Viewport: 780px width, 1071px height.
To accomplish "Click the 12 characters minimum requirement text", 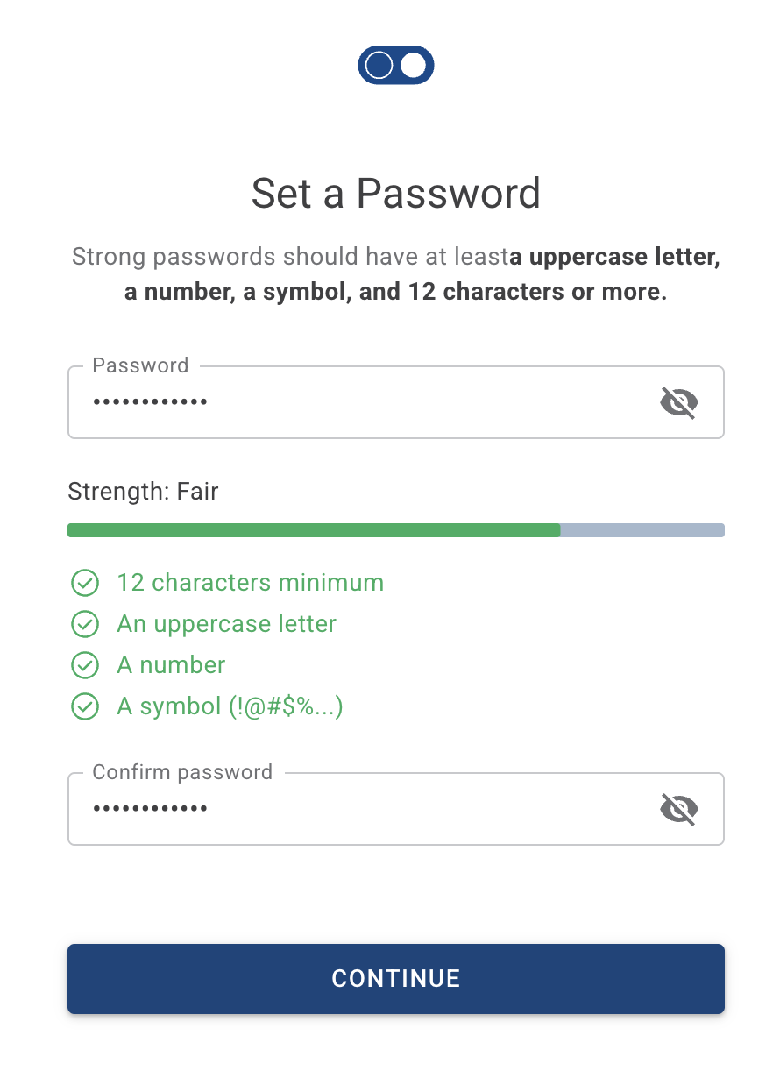I will click(251, 583).
